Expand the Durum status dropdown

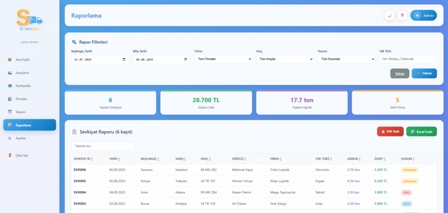tap(346, 59)
